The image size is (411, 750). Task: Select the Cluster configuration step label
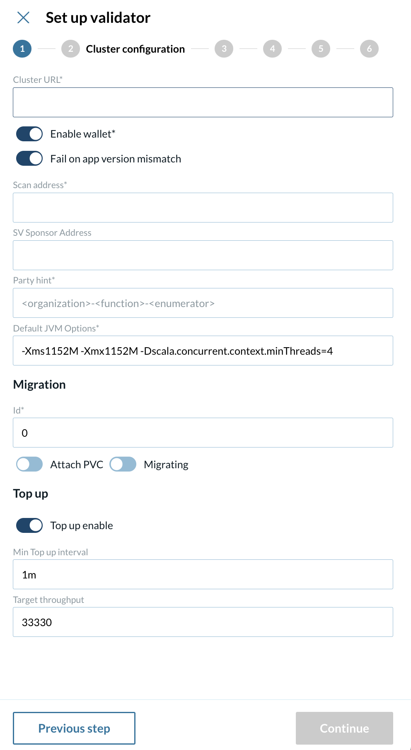(x=135, y=48)
